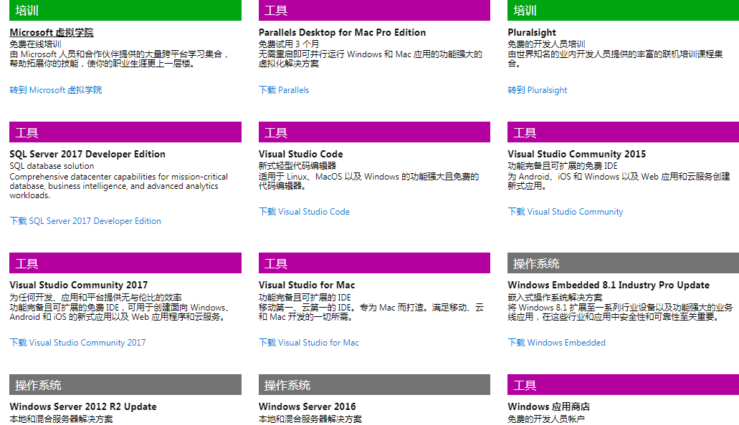Screen dimensions: 739x425
Task: Click 下载 Parallels link
Action: (284, 90)
